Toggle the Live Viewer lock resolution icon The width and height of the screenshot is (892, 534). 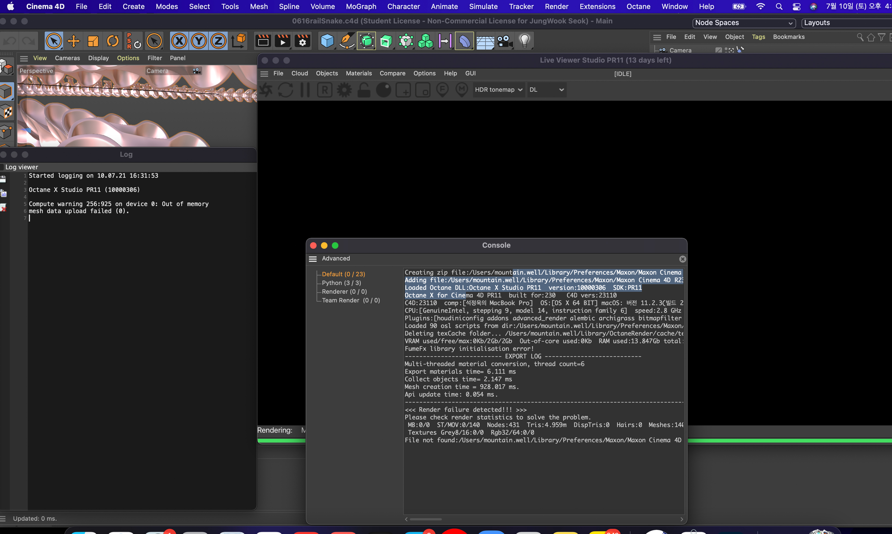pos(364,90)
